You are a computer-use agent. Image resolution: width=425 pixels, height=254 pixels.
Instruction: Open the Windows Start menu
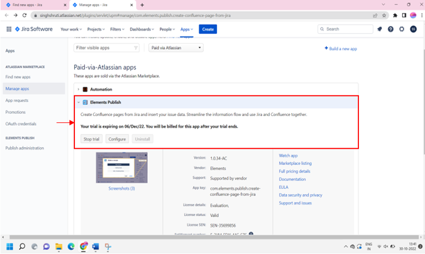[x=10, y=246]
